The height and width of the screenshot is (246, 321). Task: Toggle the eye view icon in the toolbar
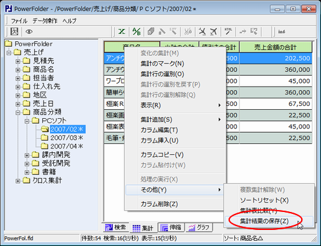click(29, 31)
